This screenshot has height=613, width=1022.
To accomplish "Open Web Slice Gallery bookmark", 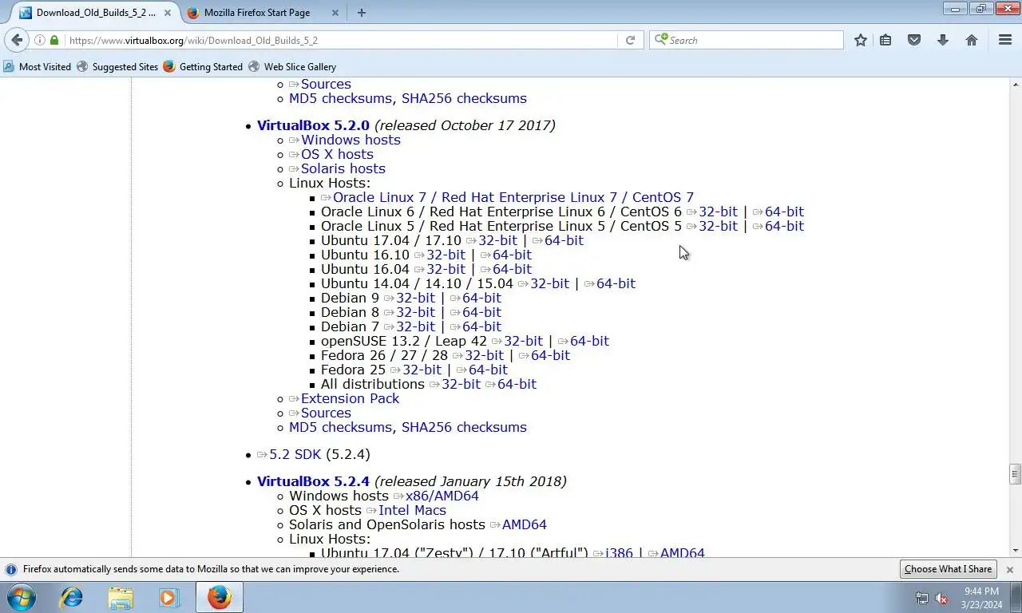I will tap(292, 67).
